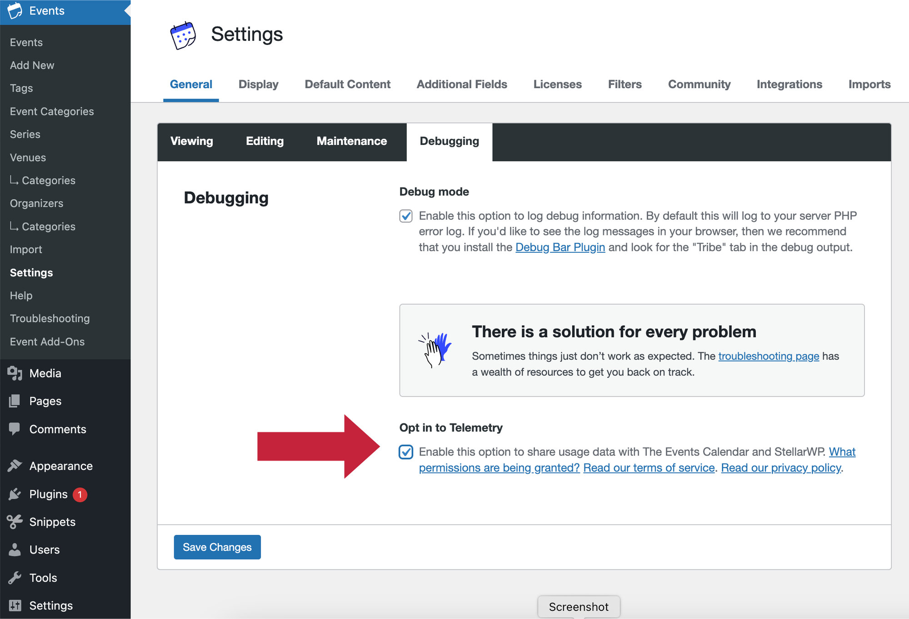Switch to the Maintenance tab
This screenshot has width=909, height=619.
click(351, 141)
